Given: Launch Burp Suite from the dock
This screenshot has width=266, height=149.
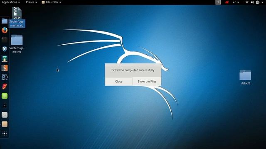Looking at the screenshot, I should click(5, 68).
